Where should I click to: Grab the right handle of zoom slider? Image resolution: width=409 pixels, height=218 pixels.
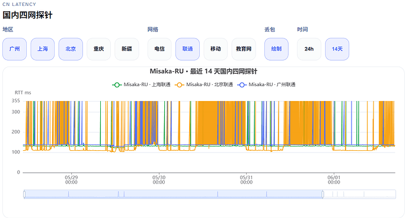(x=322, y=194)
